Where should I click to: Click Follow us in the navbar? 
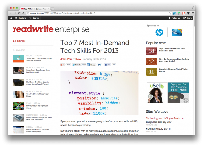[174, 18]
